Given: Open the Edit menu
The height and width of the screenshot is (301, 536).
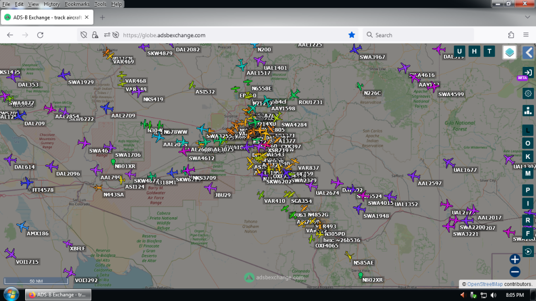Looking at the screenshot, I should coord(19,4).
